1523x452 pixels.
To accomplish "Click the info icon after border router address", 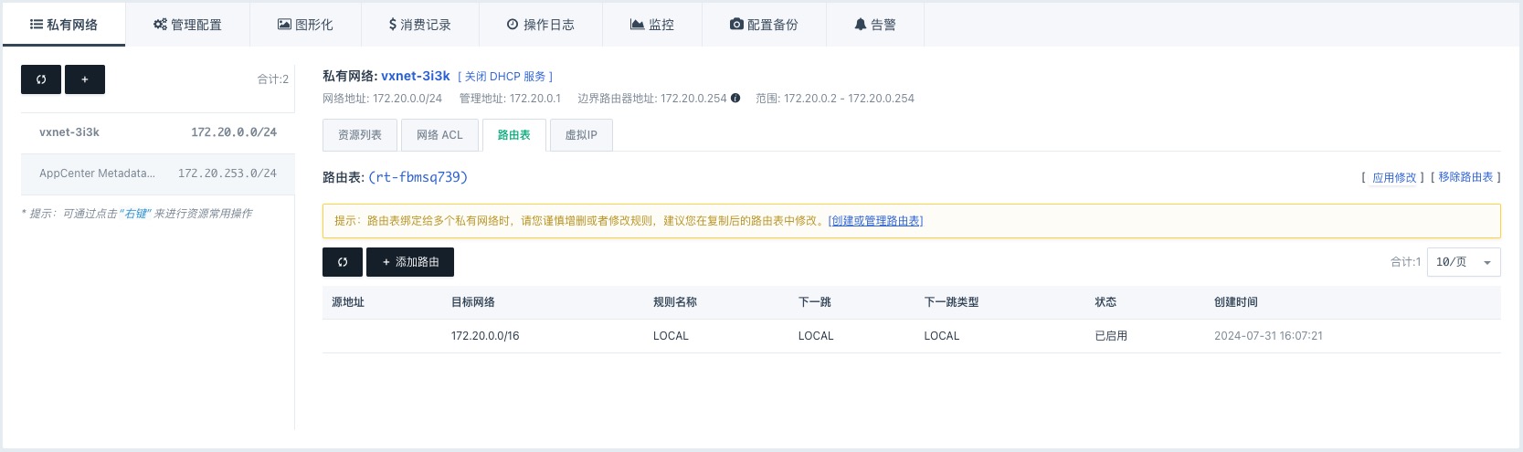I will (x=735, y=98).
